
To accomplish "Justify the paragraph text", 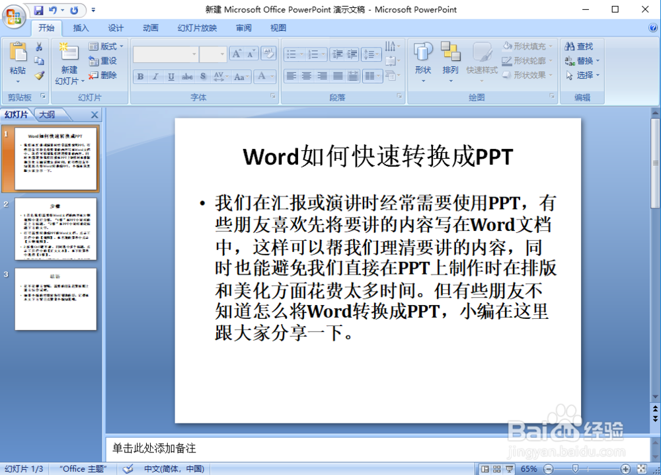I will point(338,76).
